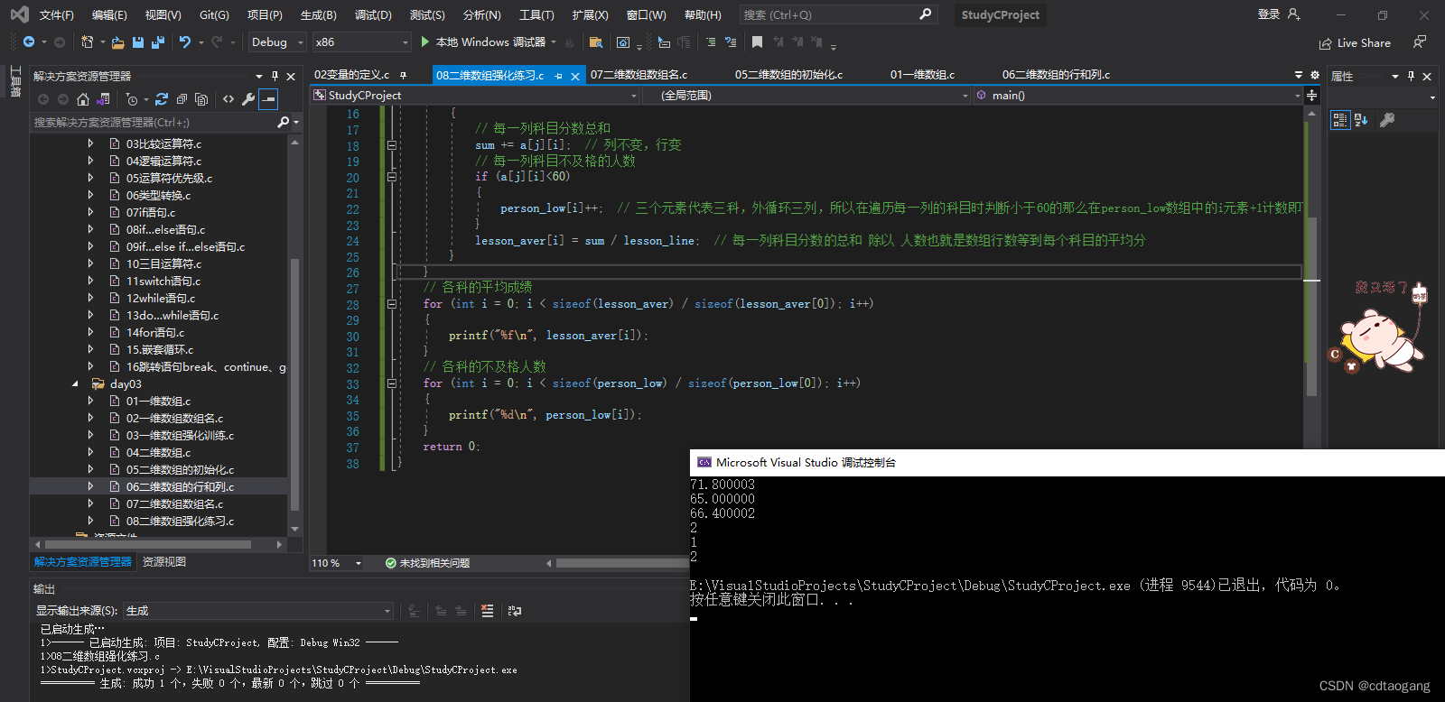Toggle pin on the 02变量的定义.c tab
Screen dimensions: 1445x702
coord(403,75)
